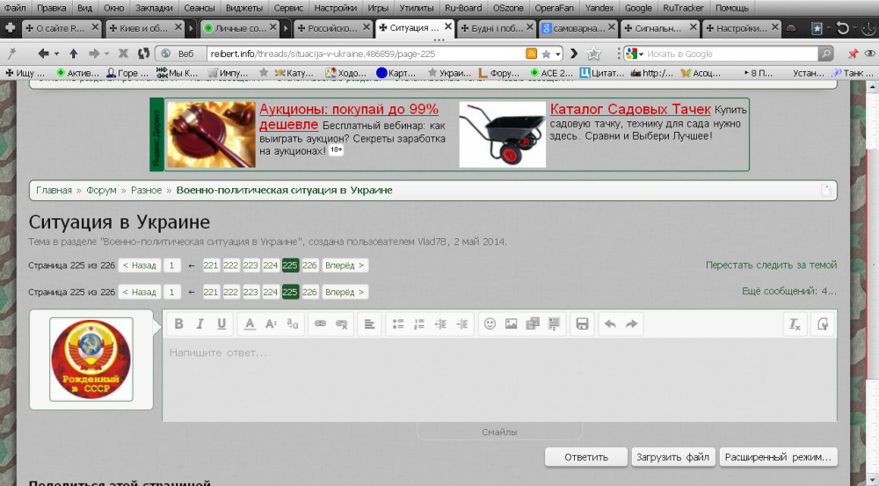Open address bar bookmark star dropdown

pos(558,54)
